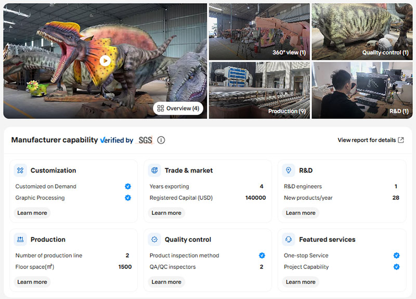Image resolution: width=416 pixels, height=299 pixels.
Task: Click the Featured services headset icon
Action: pos(289,239)
